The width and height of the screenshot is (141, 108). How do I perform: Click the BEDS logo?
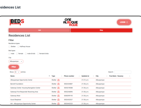pyautogui.click(x=17, y=22)
